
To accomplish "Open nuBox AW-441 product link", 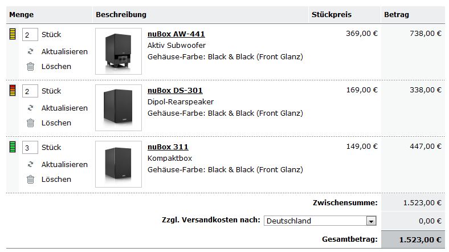I will coord(175,34).
